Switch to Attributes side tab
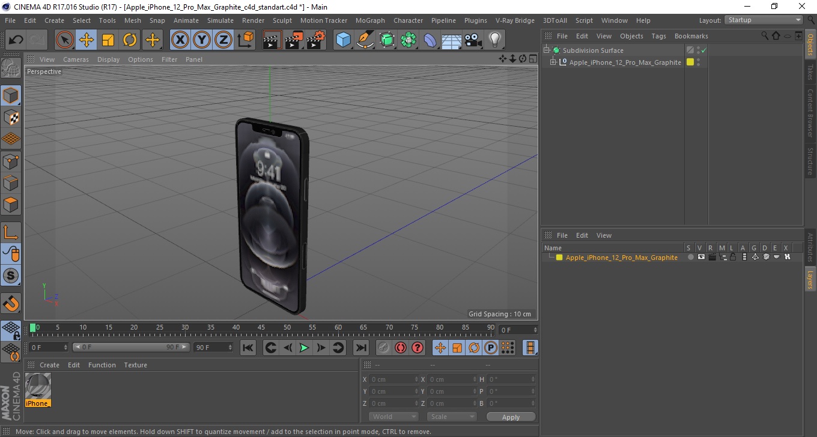 point(810,247)
